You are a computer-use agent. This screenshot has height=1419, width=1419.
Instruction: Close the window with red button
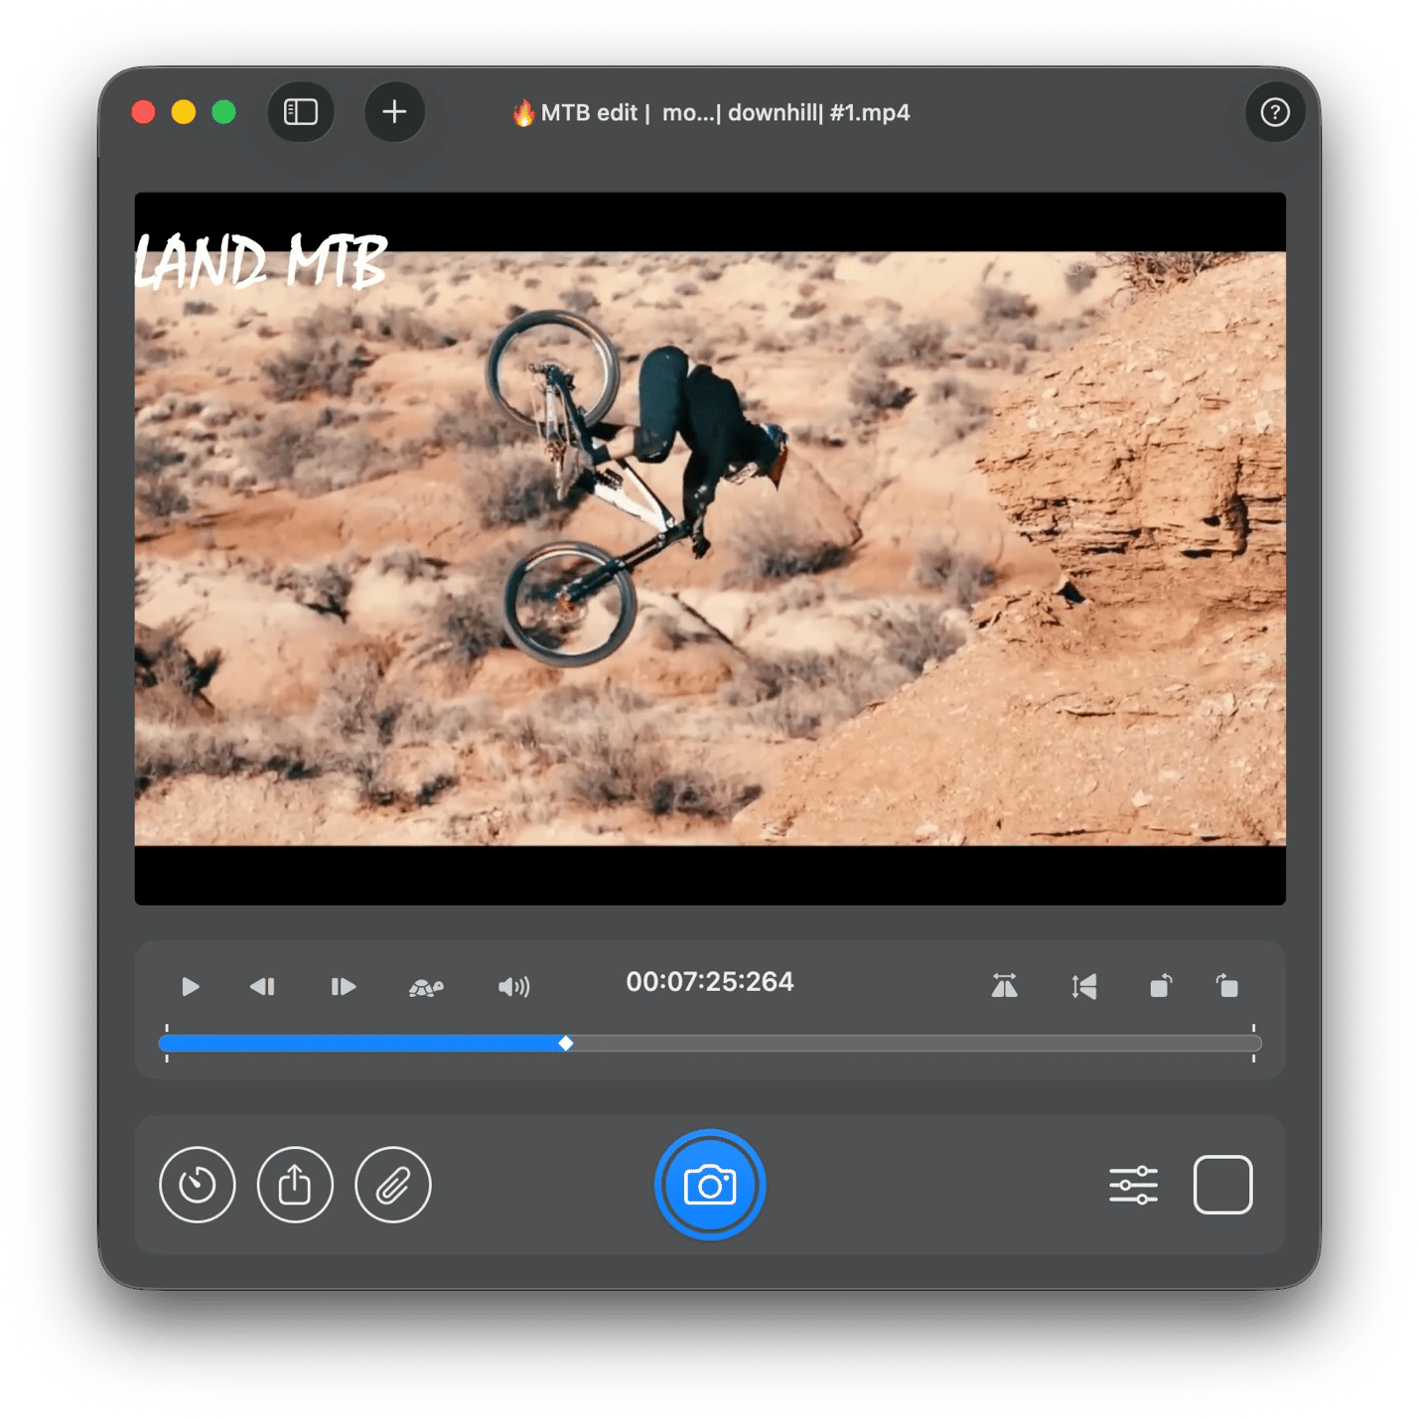pos(144,112)
